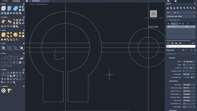
Task: Click layer 0 color swatch in list
Action: pyautogui.click(x=171, y=27)
